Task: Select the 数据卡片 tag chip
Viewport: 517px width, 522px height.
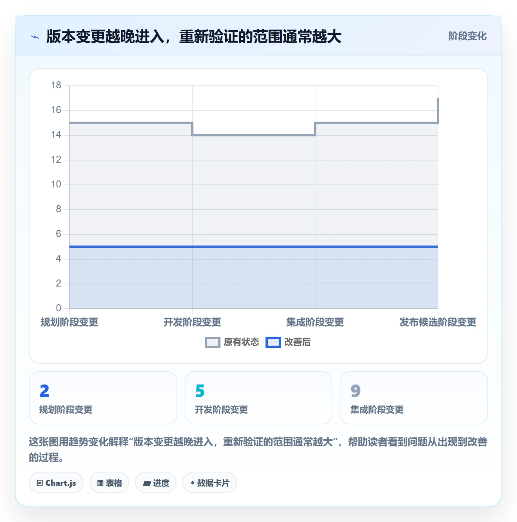Action: (210, 482)
